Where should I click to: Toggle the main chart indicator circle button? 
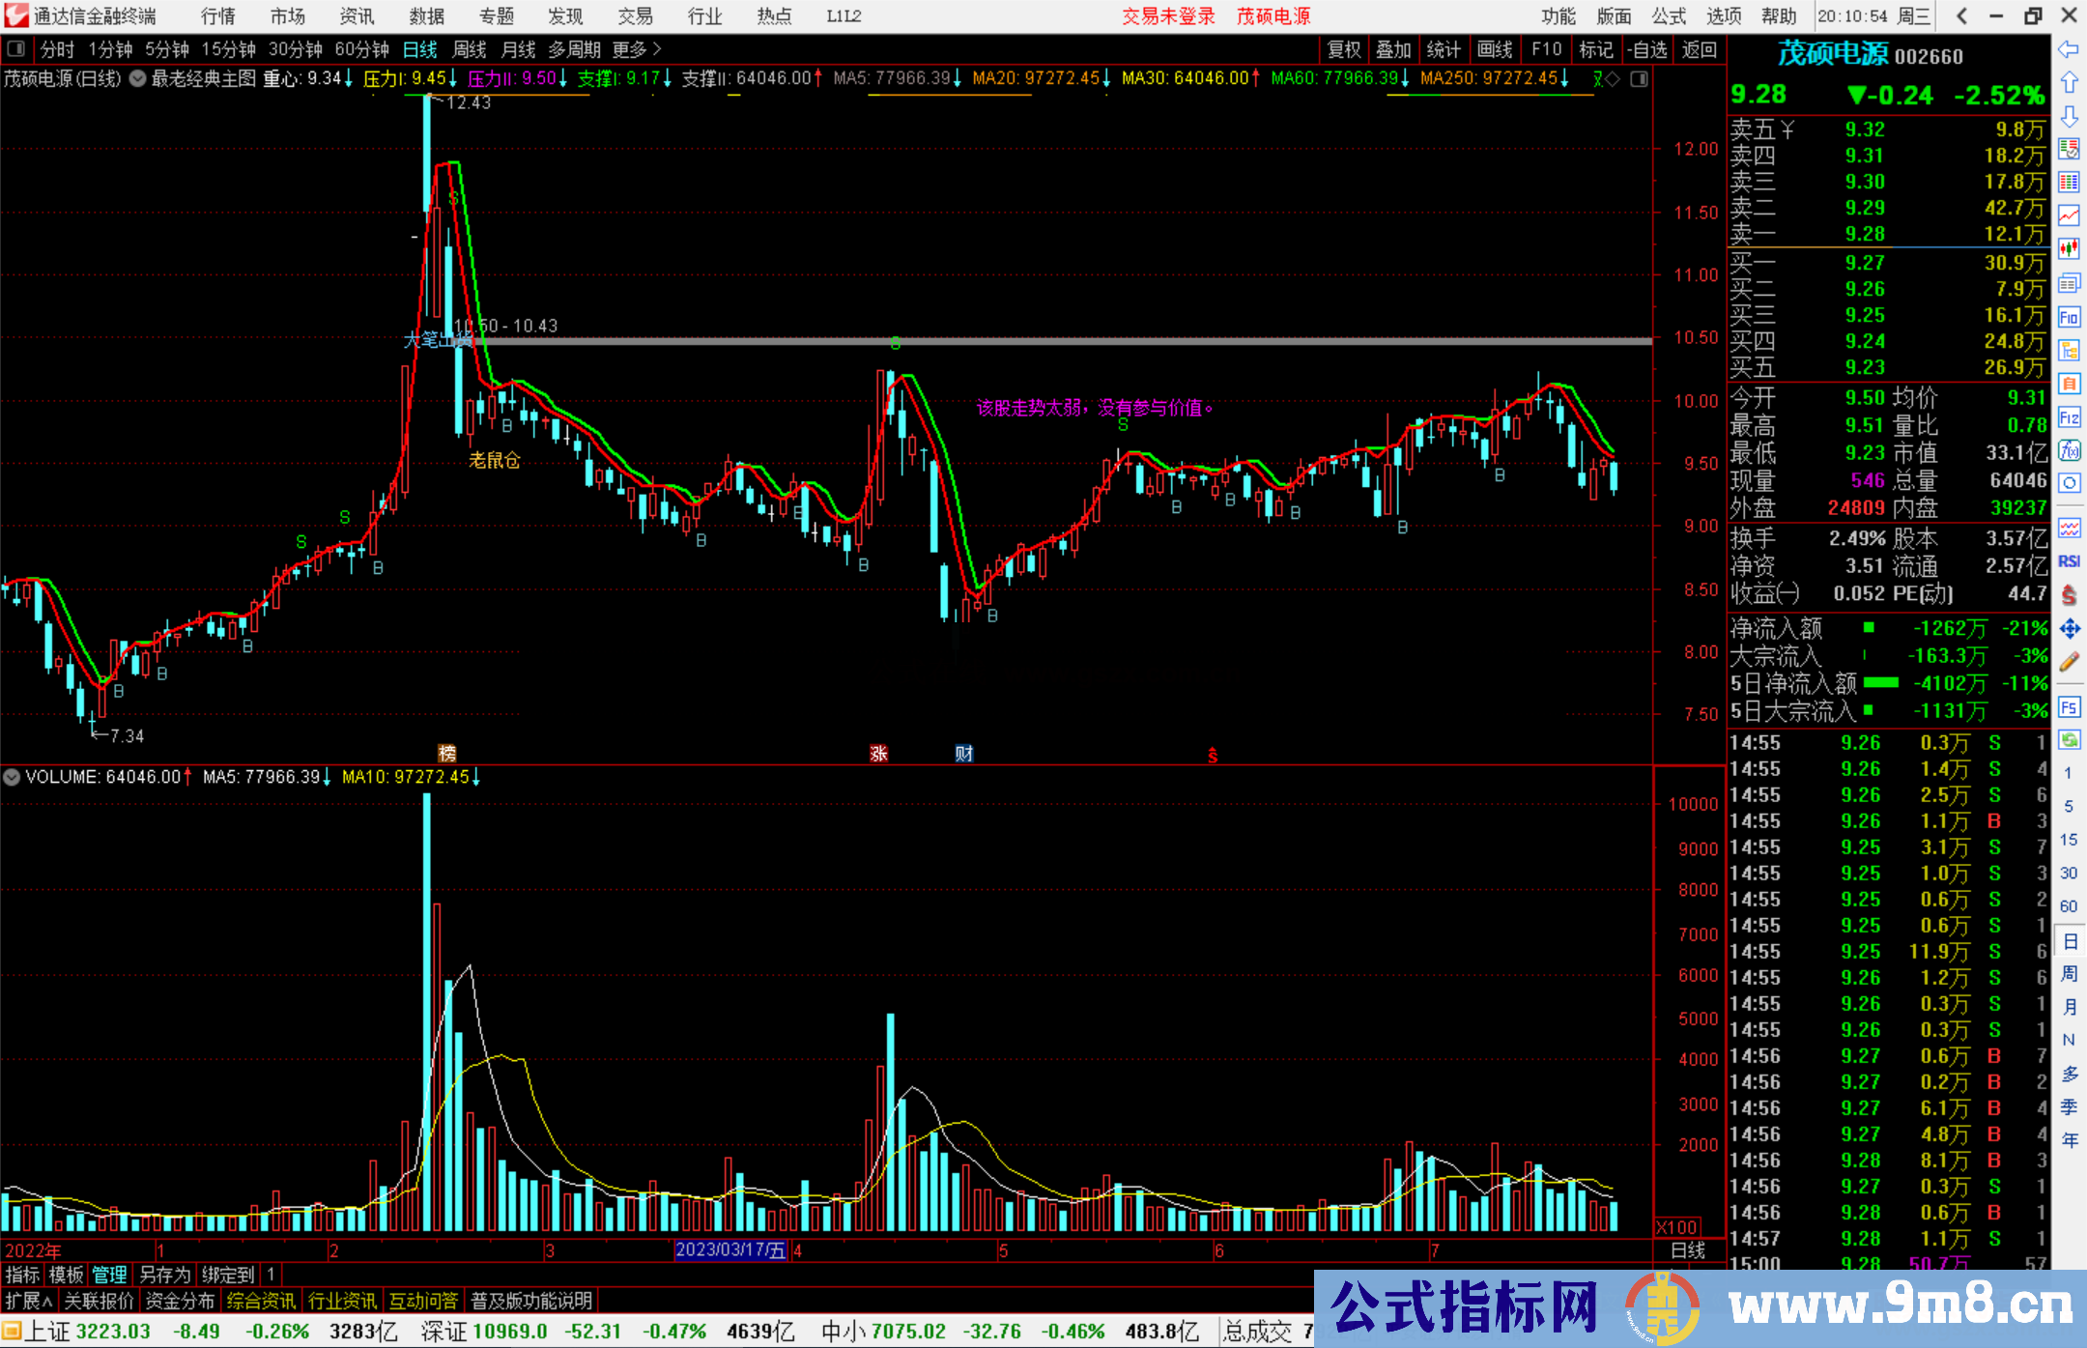(x=138, y=79)
